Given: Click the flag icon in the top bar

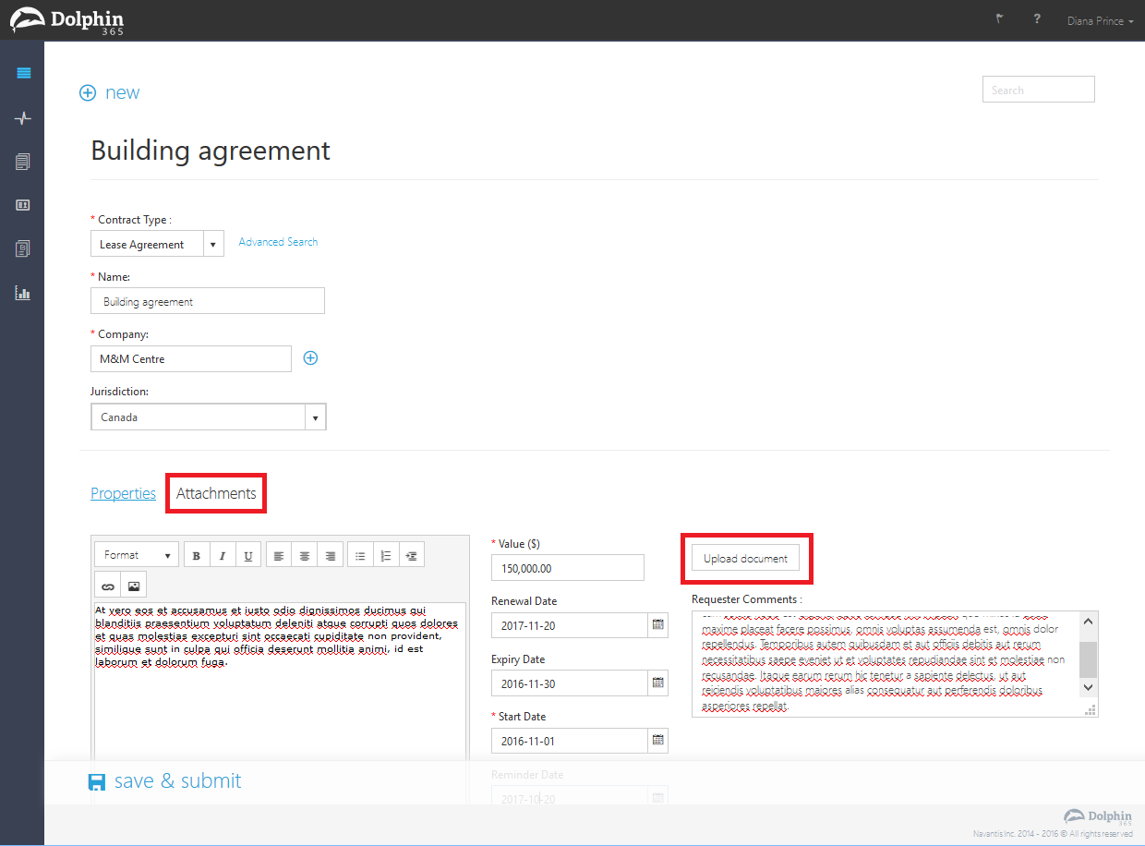Looking at the screenshot, I should (999, 19).
